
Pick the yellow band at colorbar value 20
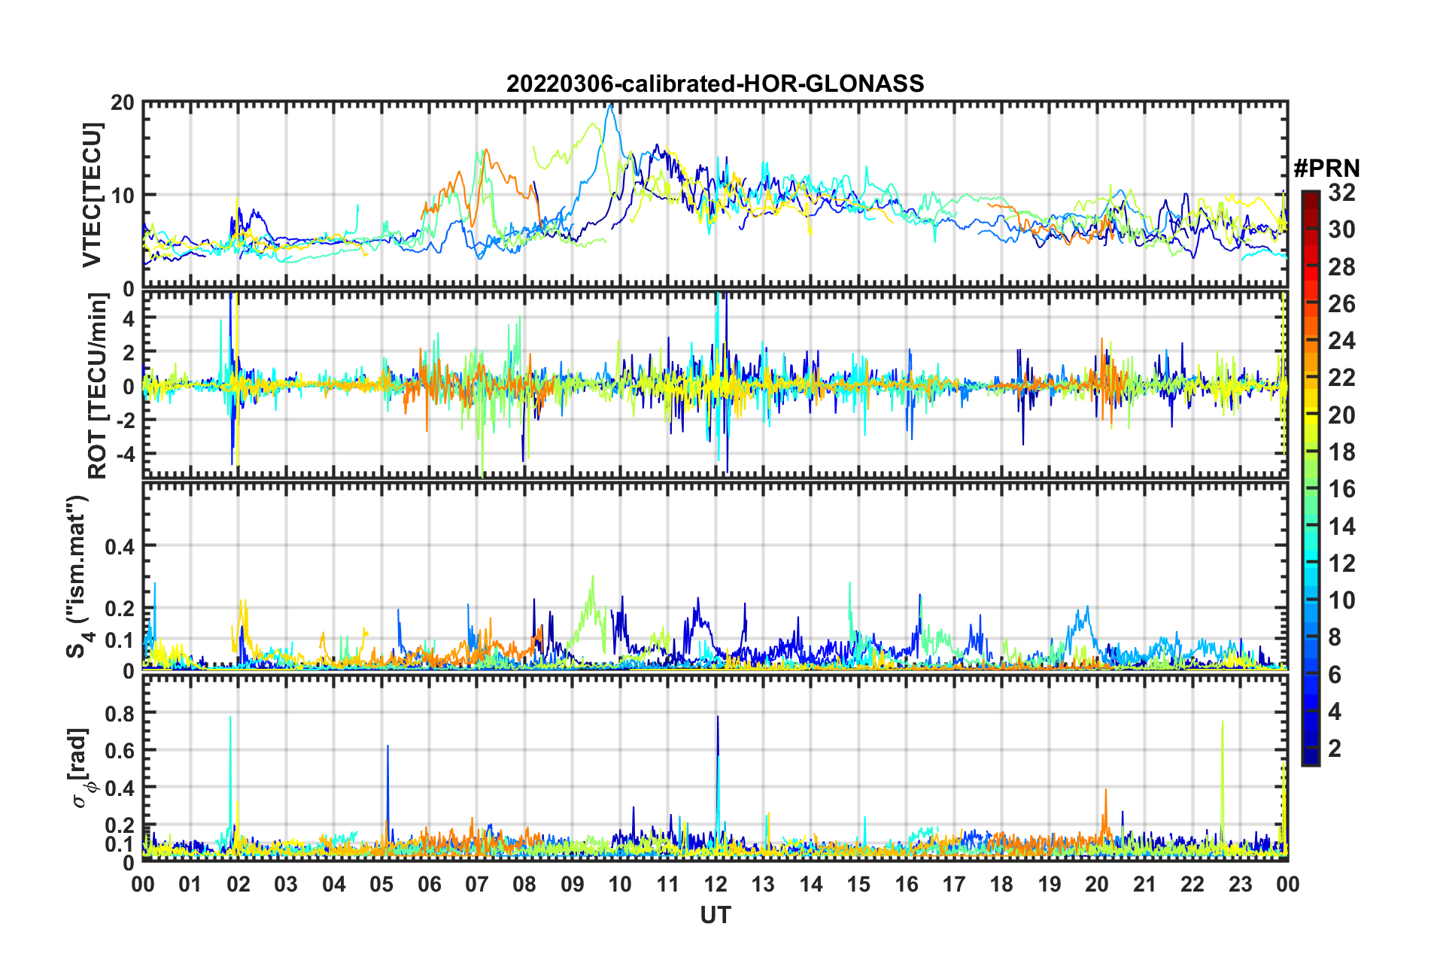pyautogui.click(x=1310, y=415)
